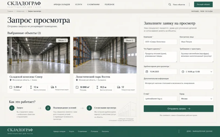Click the truck icon next to 12 gates

coord(119,87)
